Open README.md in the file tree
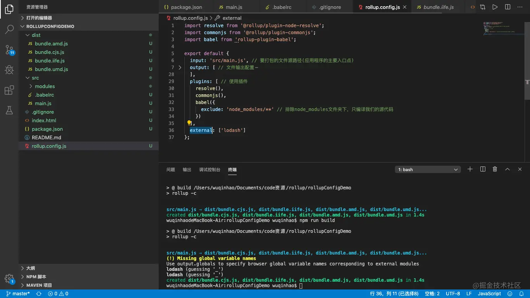The image size is (530, 298). [88, 137]
